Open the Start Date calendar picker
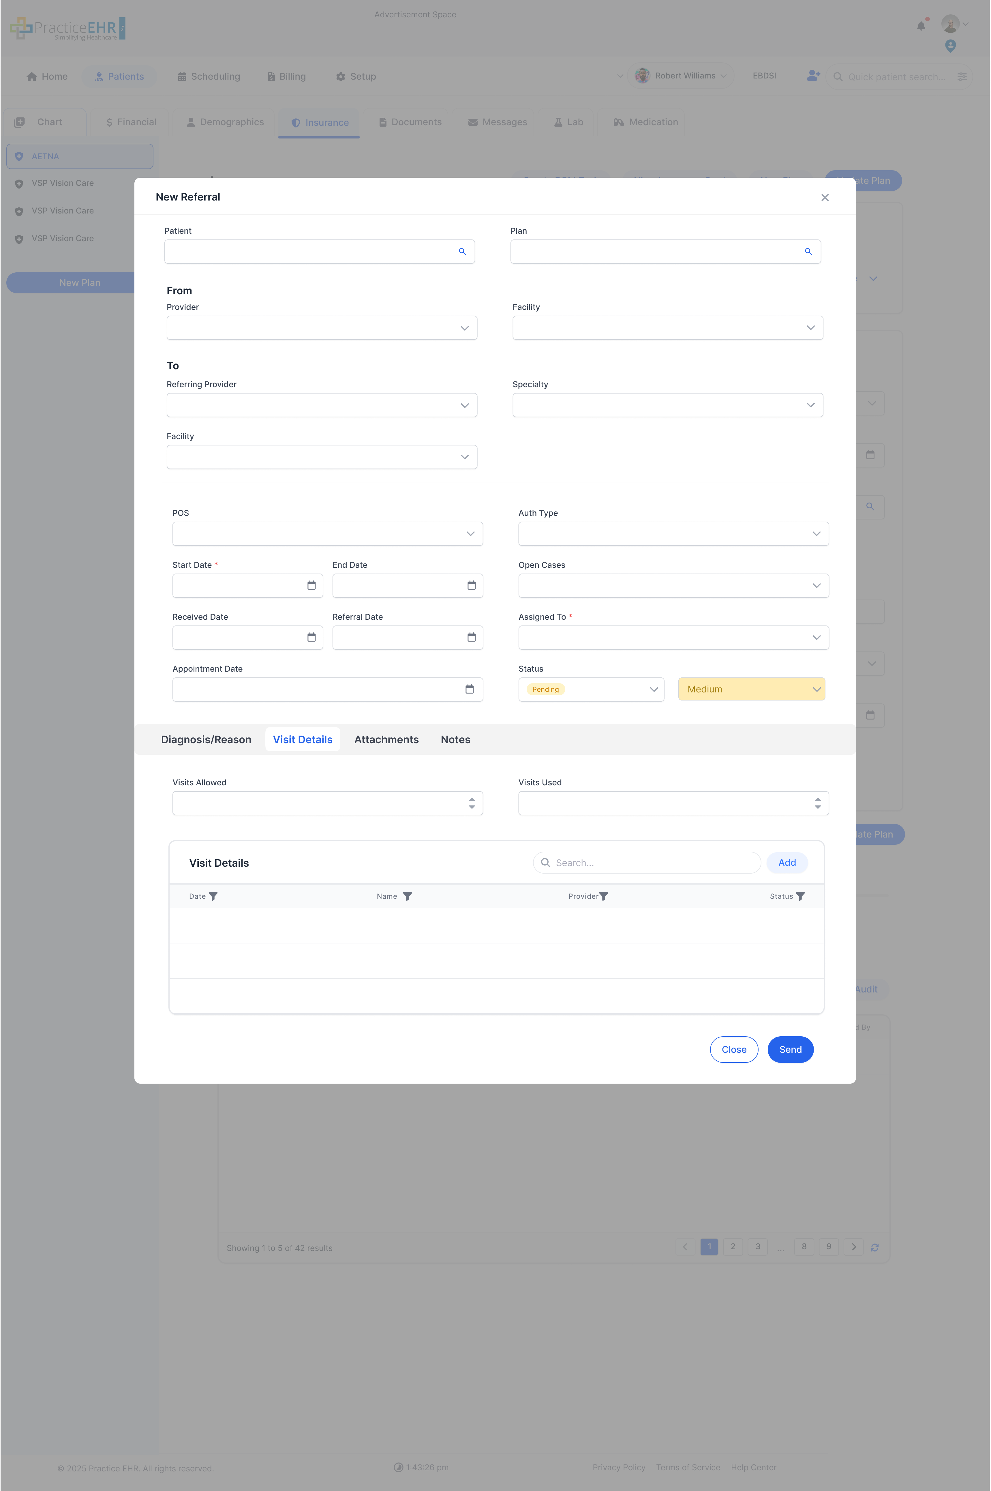Image resolution: width=991 pixels, height=1491 pixels. [311, 585]
